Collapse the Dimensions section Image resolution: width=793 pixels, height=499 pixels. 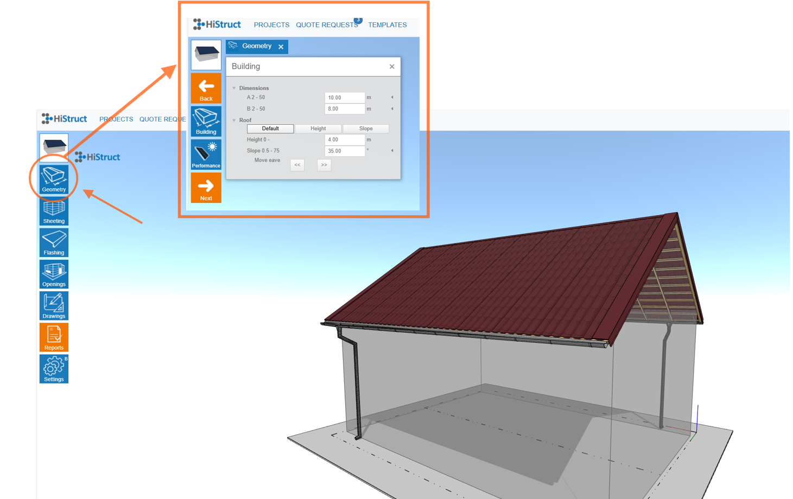(x=234, y=88)
